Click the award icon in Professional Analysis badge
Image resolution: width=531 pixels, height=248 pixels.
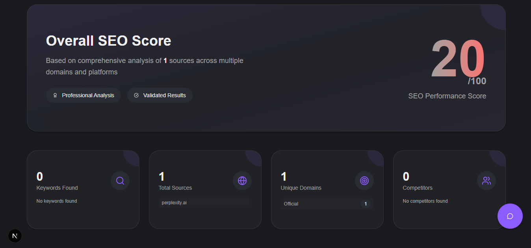click(x=55, y=95)
